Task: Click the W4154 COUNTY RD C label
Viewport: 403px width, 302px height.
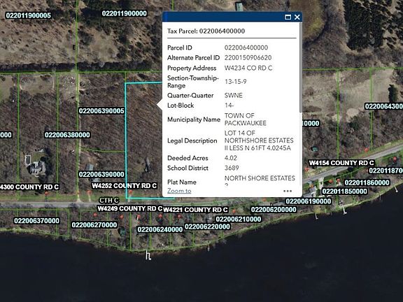Action: (341, 163)
